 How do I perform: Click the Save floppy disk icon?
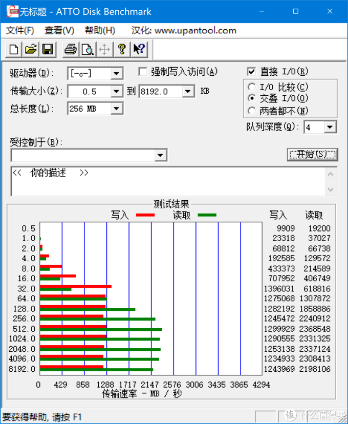coord(47,49)
